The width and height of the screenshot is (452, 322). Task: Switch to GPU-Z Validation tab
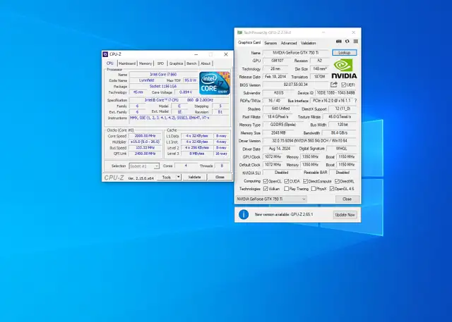pos(309,43)
